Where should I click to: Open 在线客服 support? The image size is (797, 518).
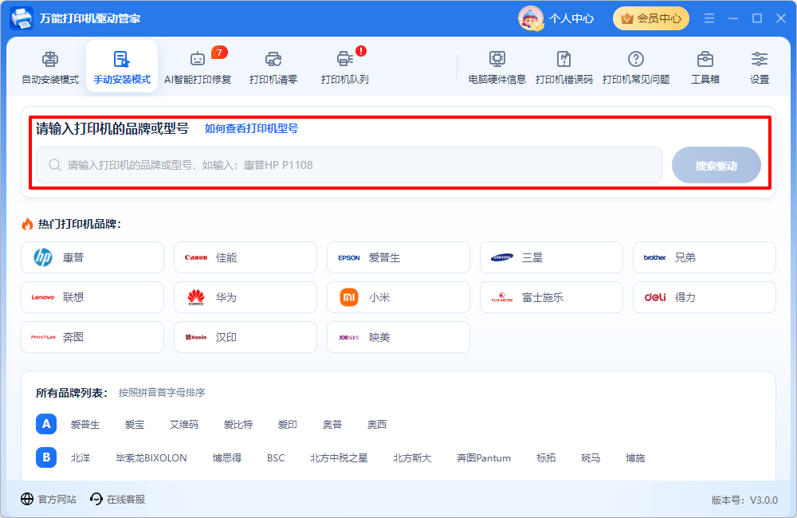click(x=117, y=499)
